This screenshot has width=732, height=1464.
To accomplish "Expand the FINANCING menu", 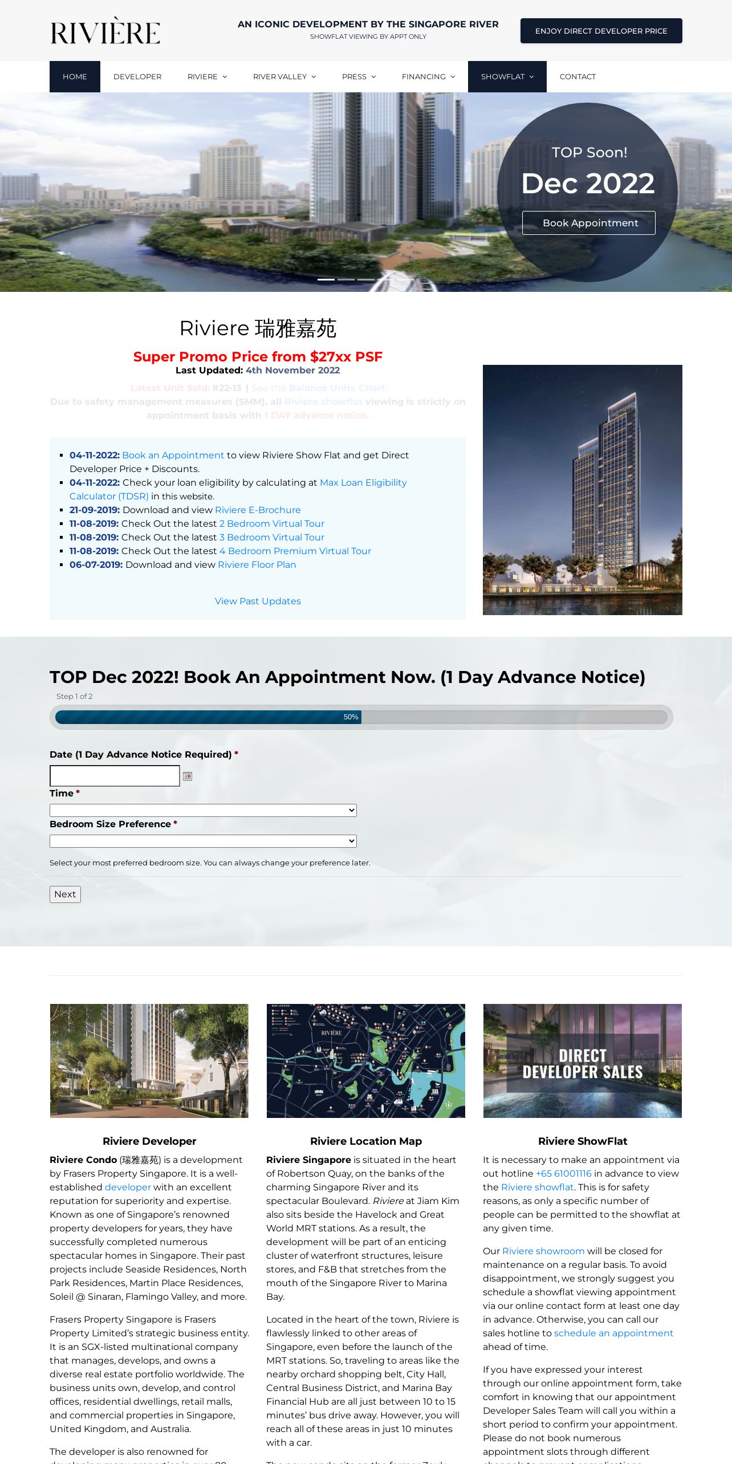I will point(428,76).
